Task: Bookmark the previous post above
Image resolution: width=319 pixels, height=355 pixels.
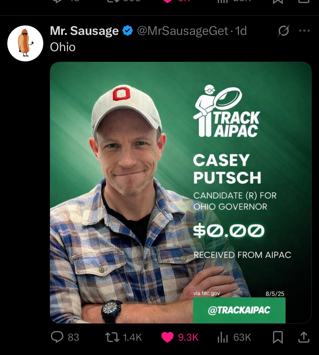Action: 278,2
